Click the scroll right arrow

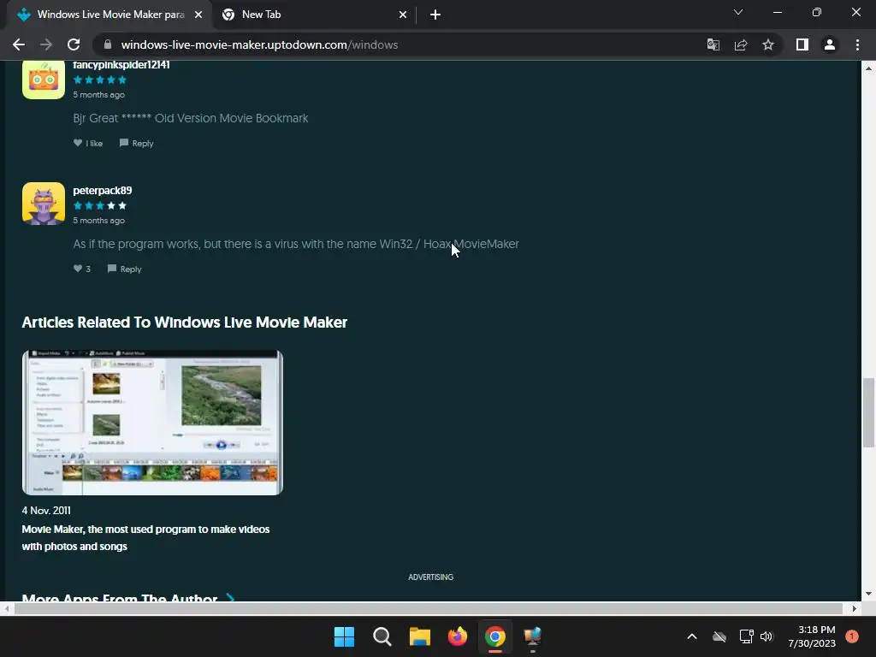click(x=855, y=608)
